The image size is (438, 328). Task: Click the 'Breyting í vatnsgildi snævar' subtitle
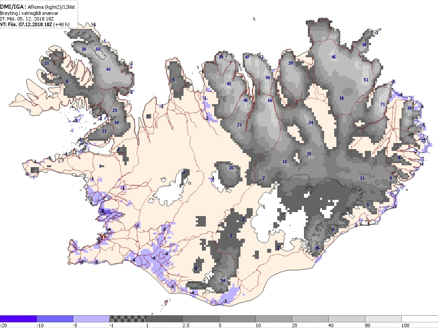click(x=29, y=13)
